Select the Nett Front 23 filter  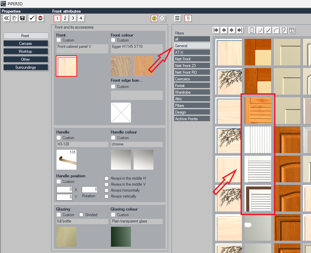pyautogui.click(x=192, y=66)
